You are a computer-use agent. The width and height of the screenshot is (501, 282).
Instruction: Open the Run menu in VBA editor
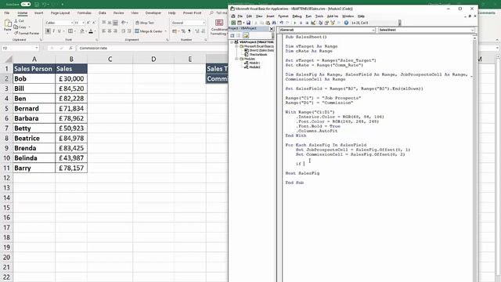308,16
